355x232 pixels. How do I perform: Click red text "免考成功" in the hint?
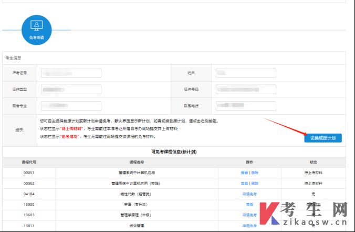(69, 137)
